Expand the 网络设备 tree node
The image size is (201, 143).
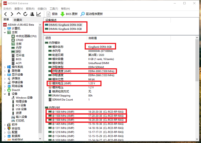click(5, 86)
